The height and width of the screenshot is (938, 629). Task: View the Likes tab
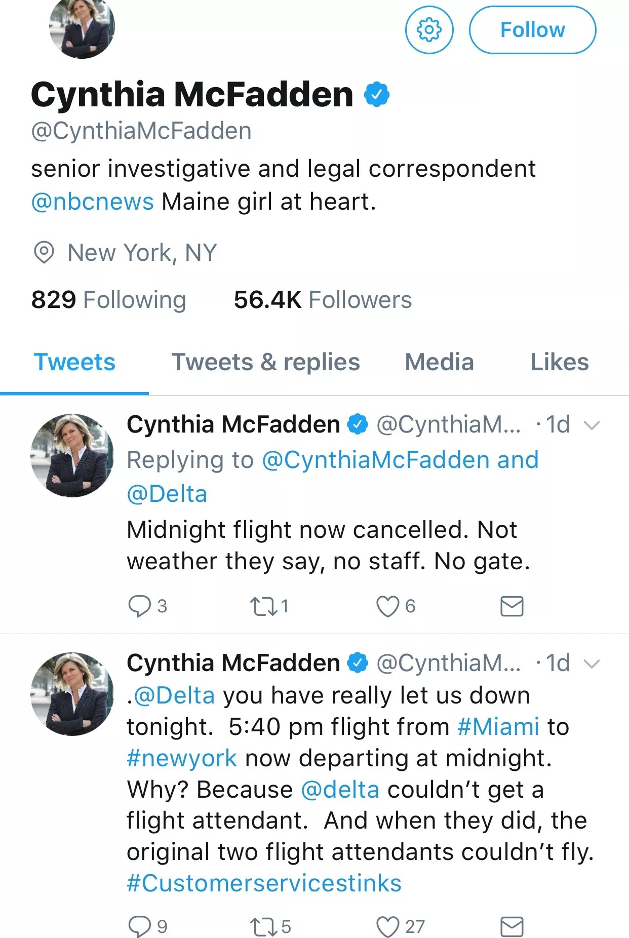pyautogui.click(x=559, y=362)
